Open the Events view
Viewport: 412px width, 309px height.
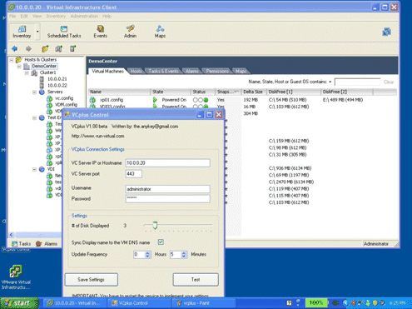pyautogui.click(x=100, y=32)
